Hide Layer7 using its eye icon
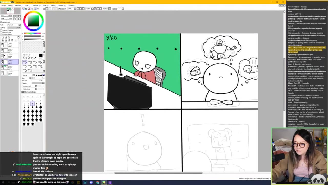The width and height of the screenshot is (328, 185). click(x=2, y=60)
